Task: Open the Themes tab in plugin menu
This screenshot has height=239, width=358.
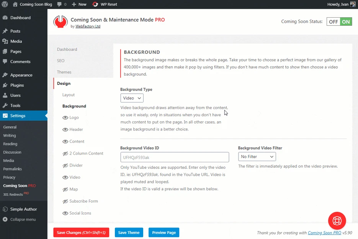Action: coord(64,72)
